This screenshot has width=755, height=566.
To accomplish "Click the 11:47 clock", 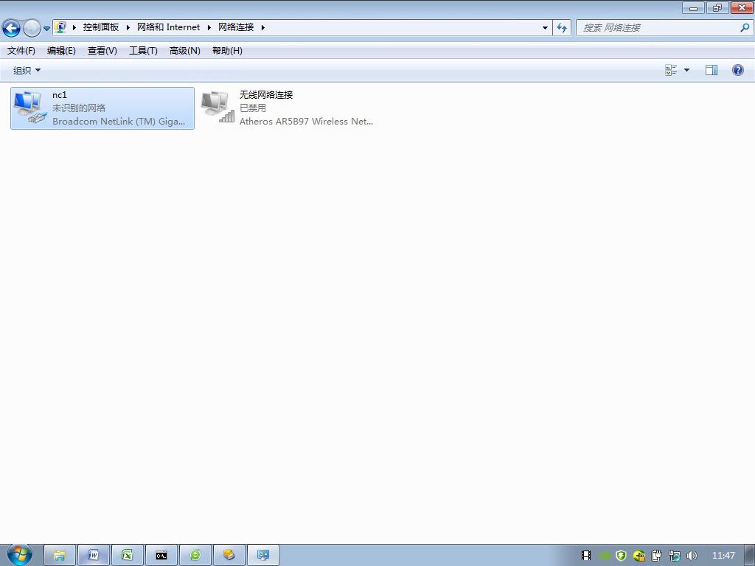I will 723,556.
